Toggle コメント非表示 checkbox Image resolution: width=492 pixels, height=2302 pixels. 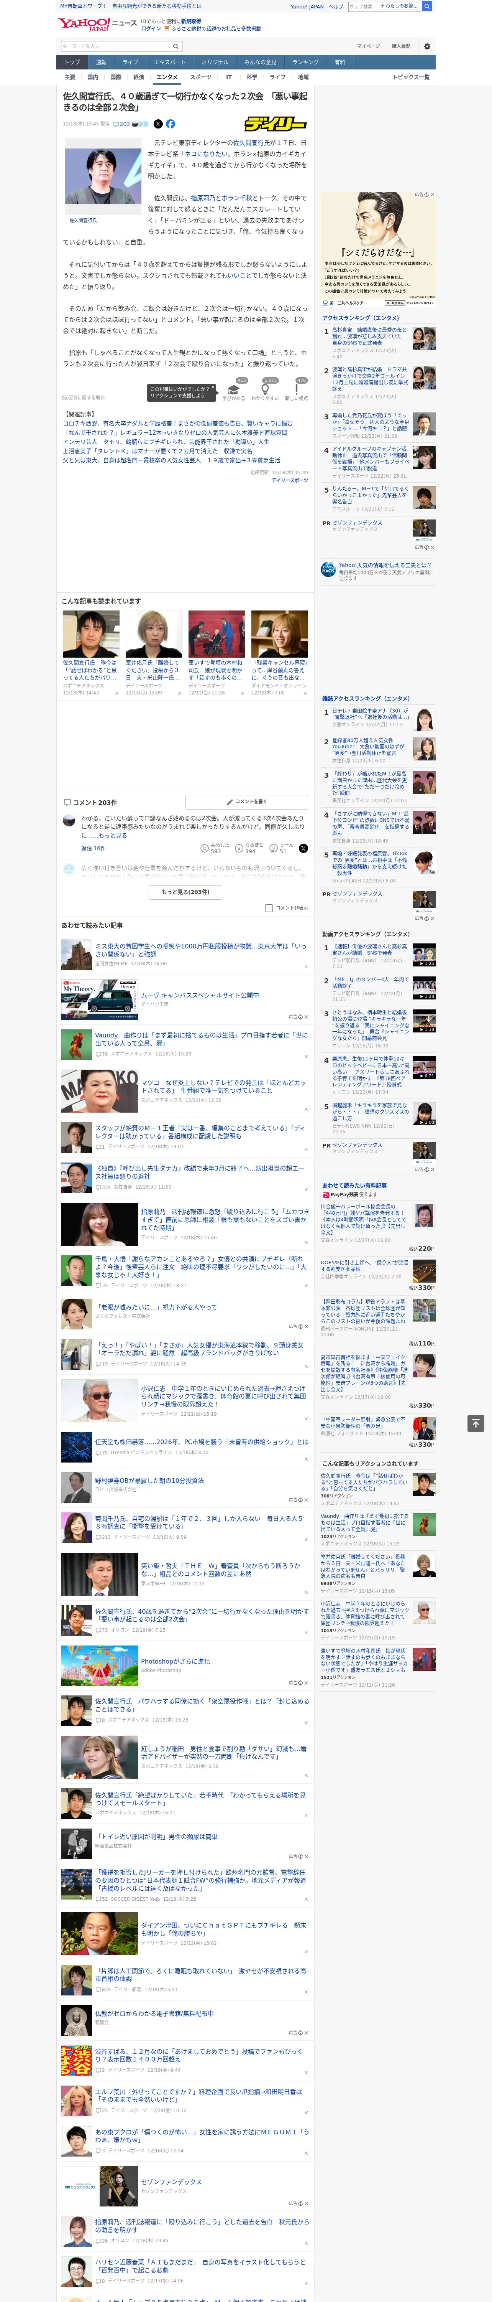click(269, 908)
